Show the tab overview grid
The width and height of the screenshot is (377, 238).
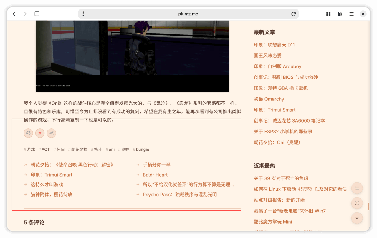[x=328, y=14]
